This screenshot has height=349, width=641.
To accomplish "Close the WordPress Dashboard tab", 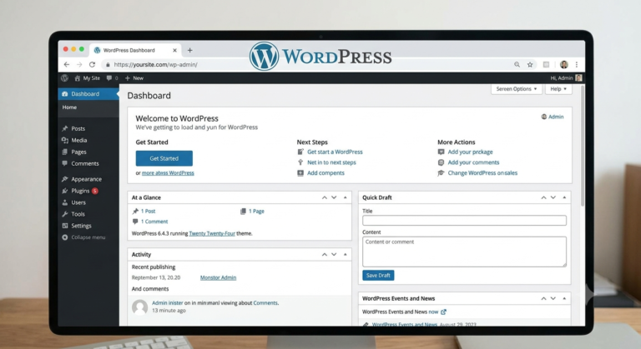I will (174, 50).
